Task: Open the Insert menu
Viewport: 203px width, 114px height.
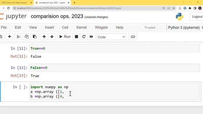Action: pos(49,28)
